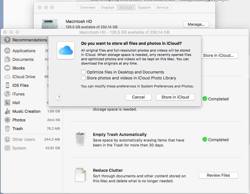Select Other Users in the sidebar
Viewport: 250px width, 194px height.
[32, 139]
